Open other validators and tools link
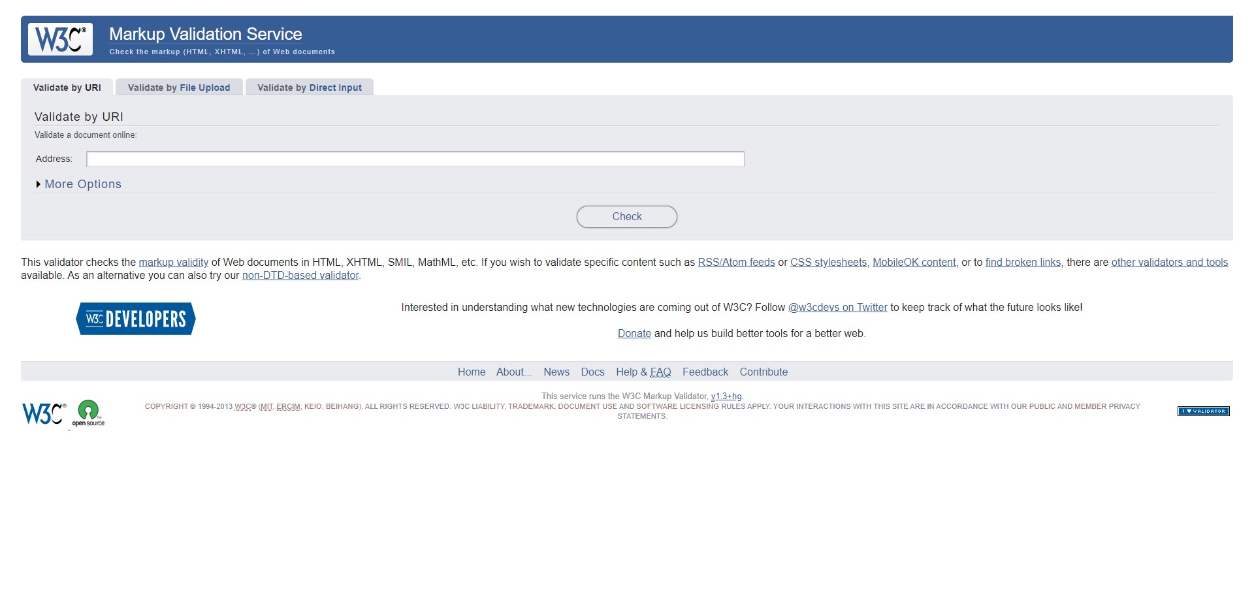The image size is (1254, 612). point(1170,263)
